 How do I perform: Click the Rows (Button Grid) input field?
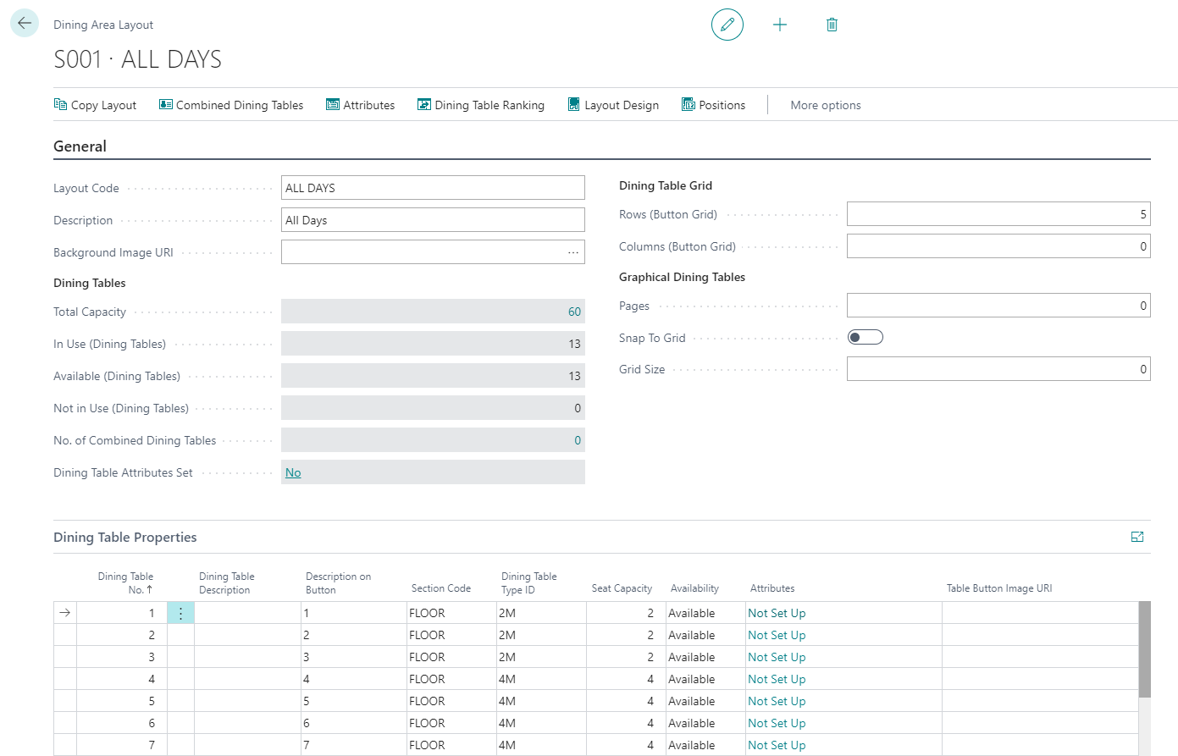[998, 214]
